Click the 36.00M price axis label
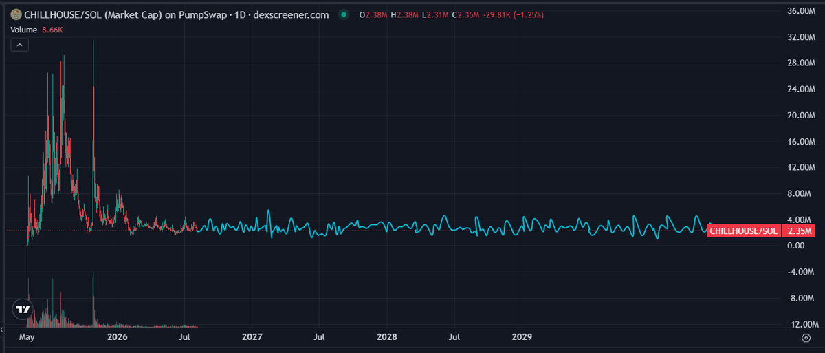This screenshot has width=825, height=353. point(802,11)
